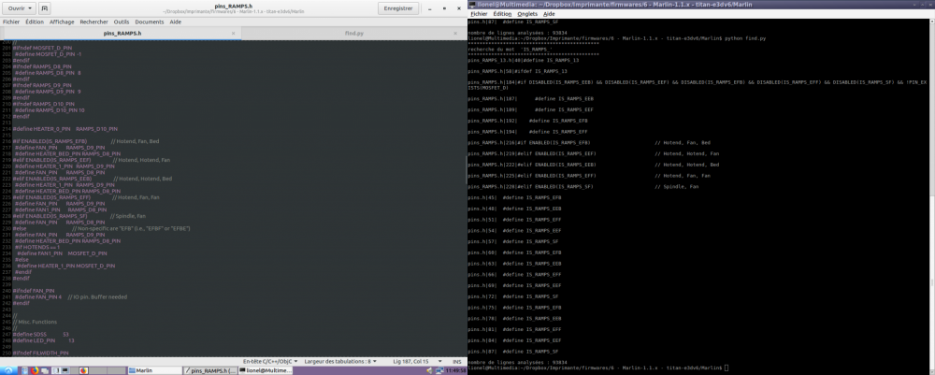Click the gedit window title pins_RAMPS.h

(x=233, y=5)
